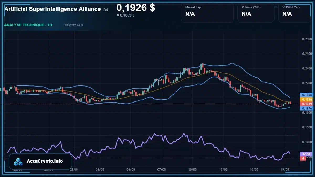
Task: Click the 0.1600 price axis label
Action: (x=307, y=127)
